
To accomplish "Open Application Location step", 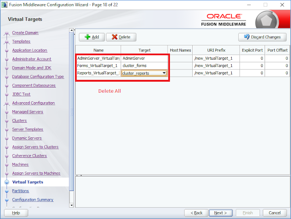I will pos(30,50).
